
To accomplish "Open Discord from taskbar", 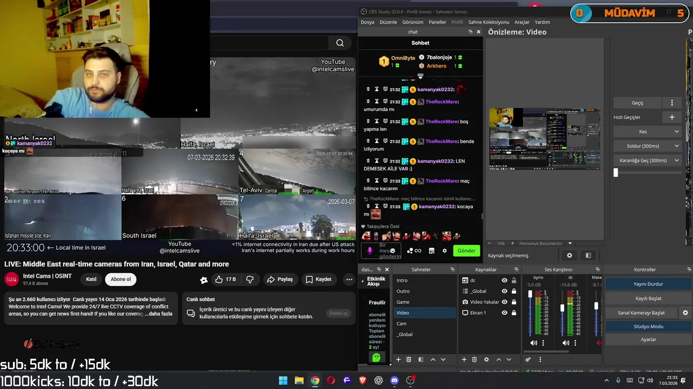I will 394,380.
